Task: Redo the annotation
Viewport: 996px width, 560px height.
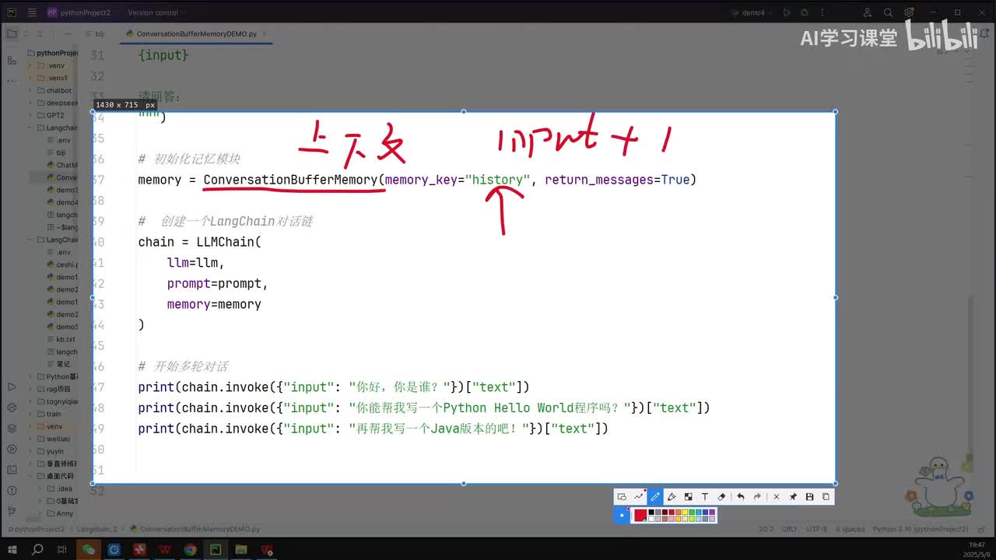Action: pos(757,496)
